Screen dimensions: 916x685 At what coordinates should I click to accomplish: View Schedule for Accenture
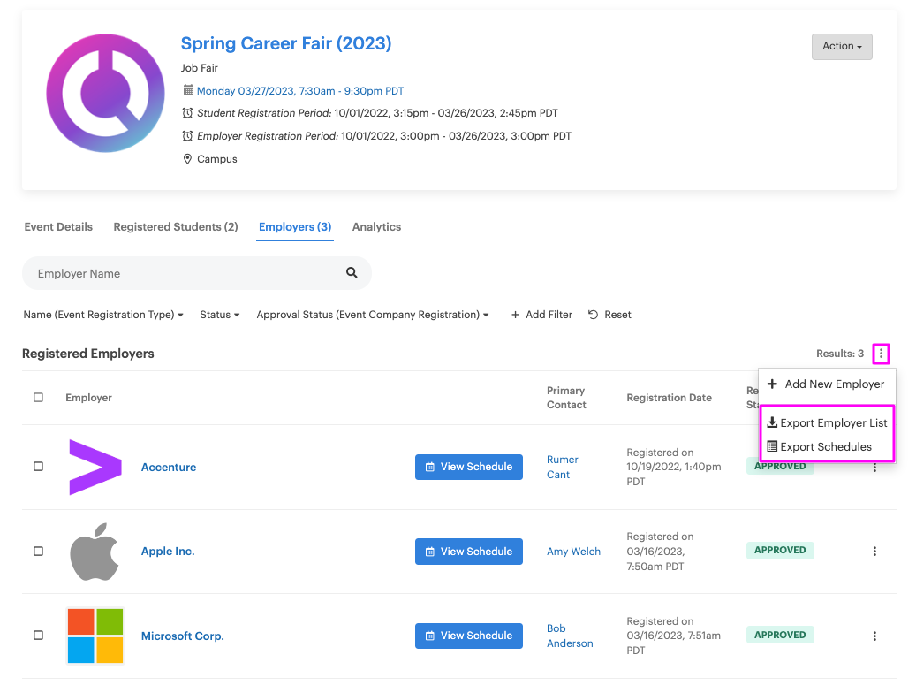468,467
